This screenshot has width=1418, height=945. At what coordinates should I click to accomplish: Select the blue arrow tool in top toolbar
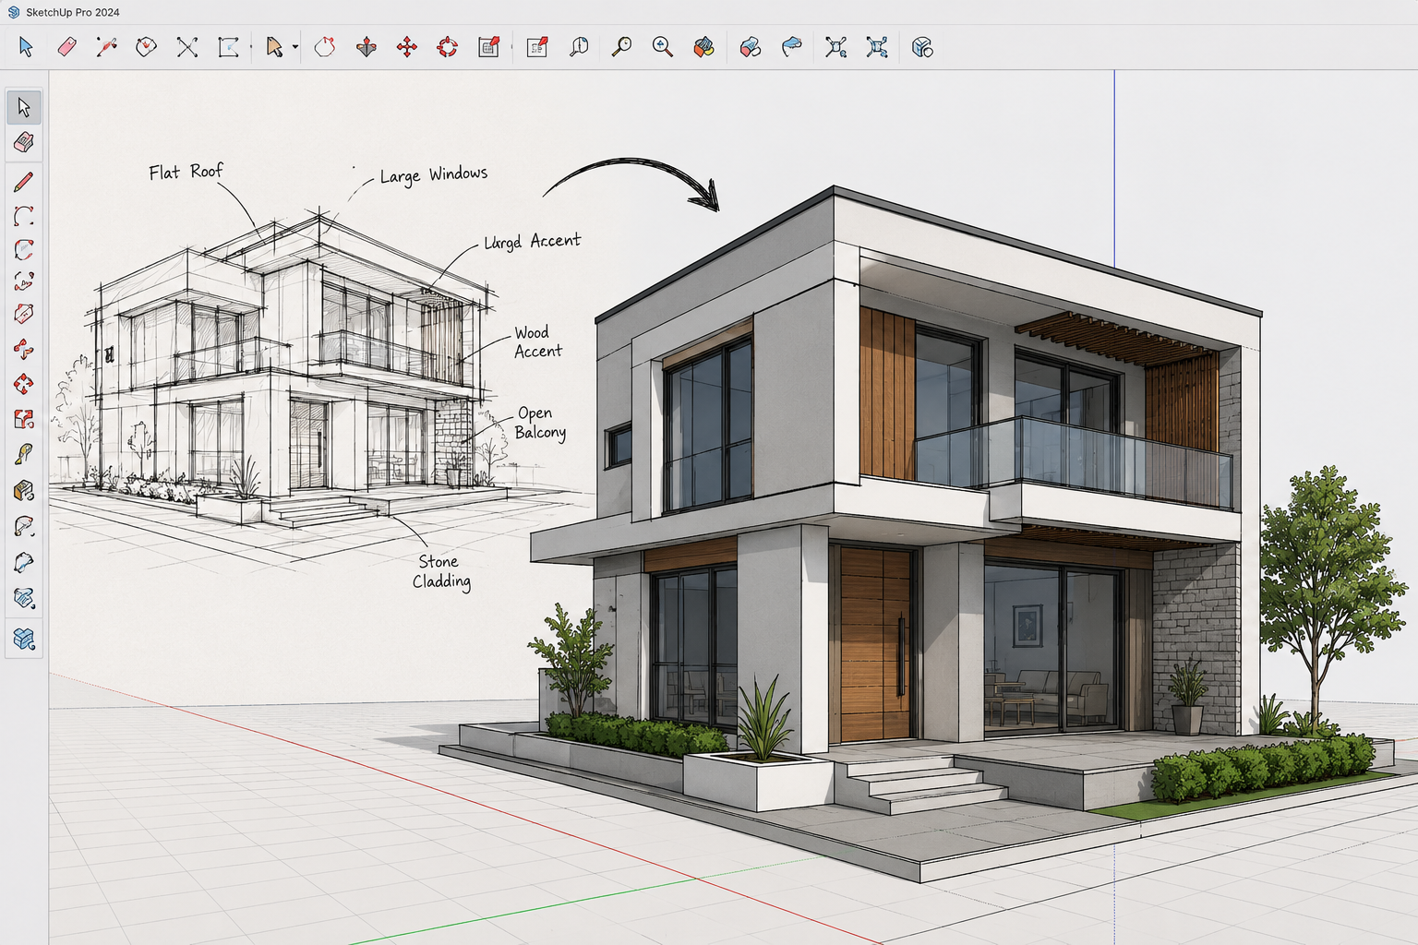click(26, 47)
